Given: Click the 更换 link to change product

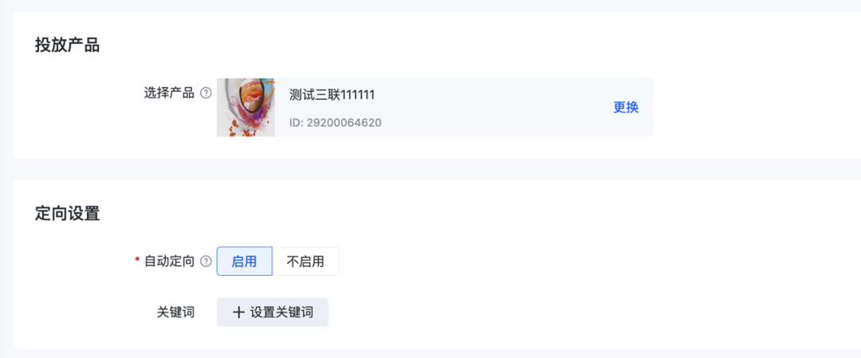Looking at the screenshot, I should pos(626,108).
